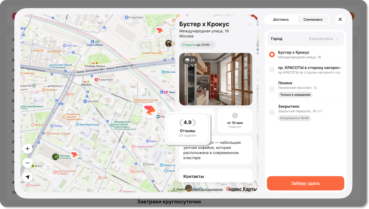Select the Britva map marker
369x209 pixels.
[33, 166]
